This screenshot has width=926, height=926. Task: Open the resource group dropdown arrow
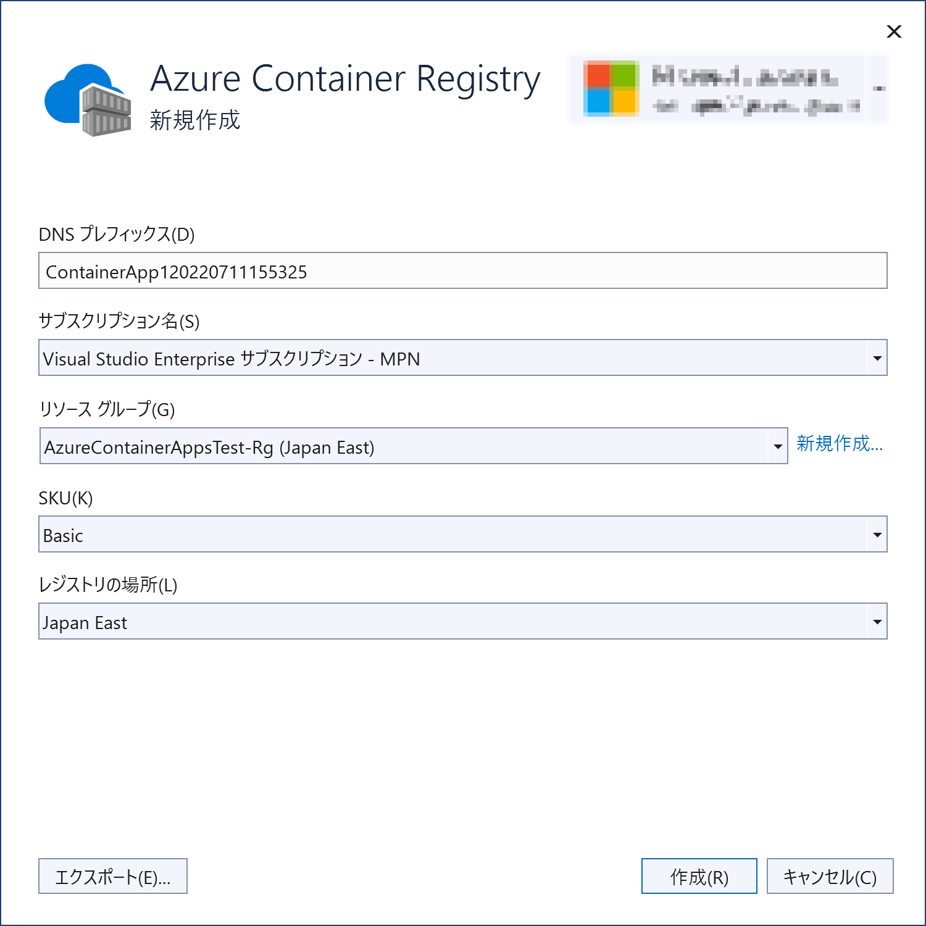(778, 446)
